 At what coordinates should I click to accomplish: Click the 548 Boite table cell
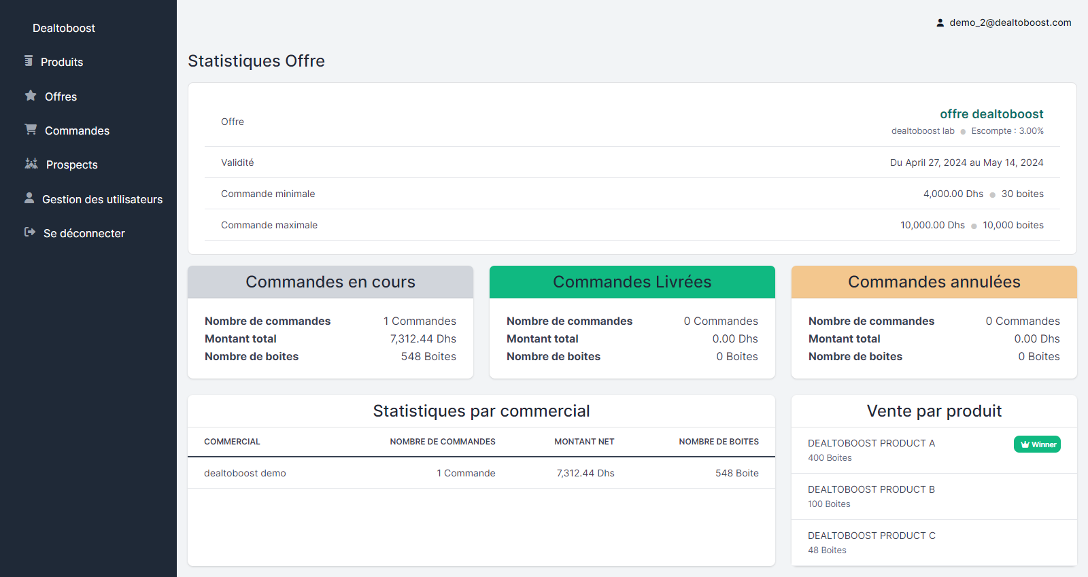pos(737,473)
